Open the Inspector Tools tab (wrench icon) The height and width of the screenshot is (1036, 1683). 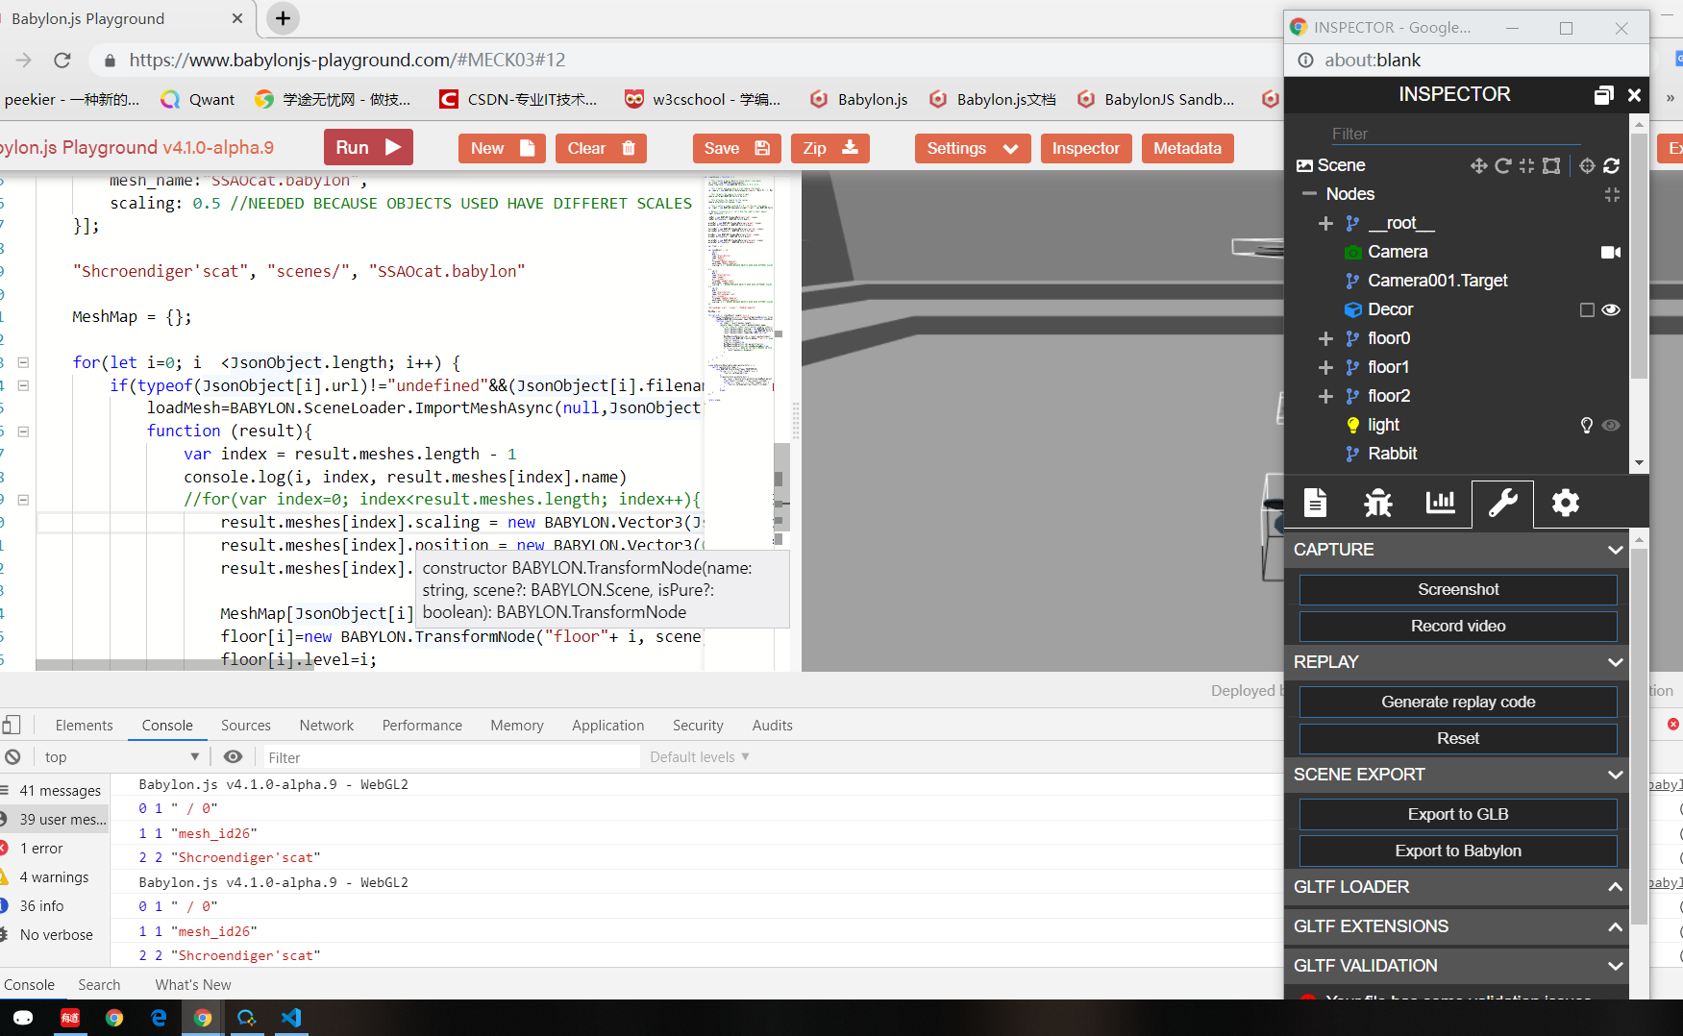tap(1502, 503)
